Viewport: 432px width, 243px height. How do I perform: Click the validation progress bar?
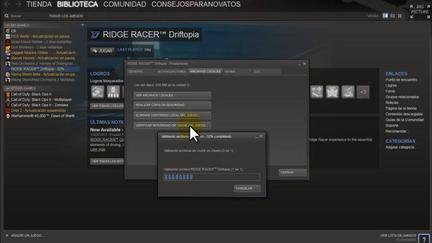pos(211,177)
